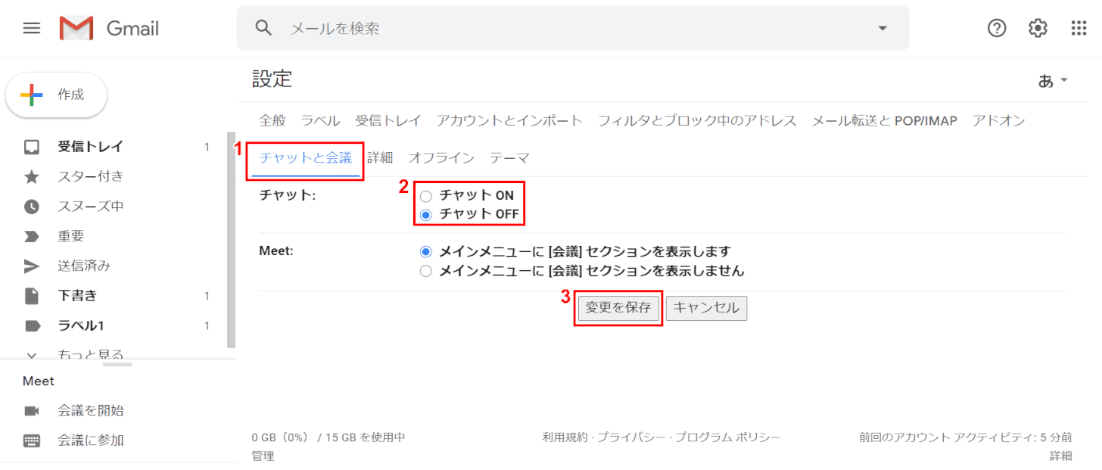The height and width of the screenshot is (470, 1102).
Task: Click the Drafts document icon
Action: point(31,296)
